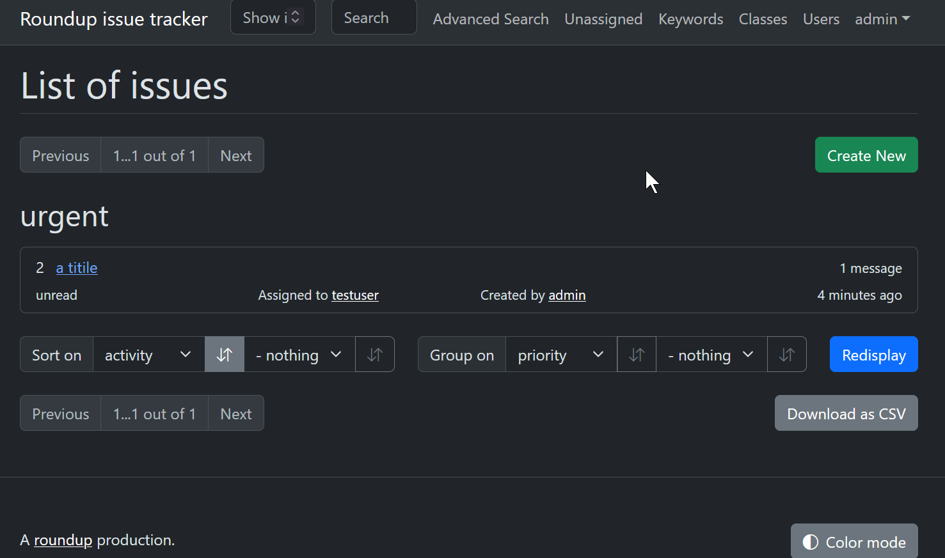Screen dimensions: 945x558
Task: Toggle group direction for priority
Action: [x=636, y=355]
